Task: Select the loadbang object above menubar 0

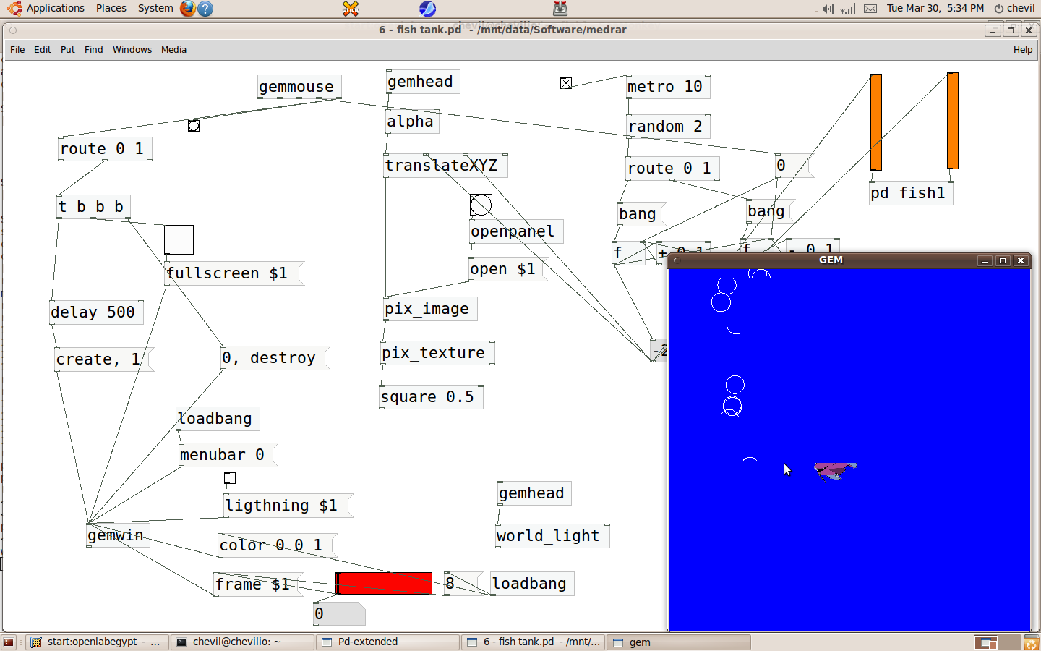Action: point(218,419)
